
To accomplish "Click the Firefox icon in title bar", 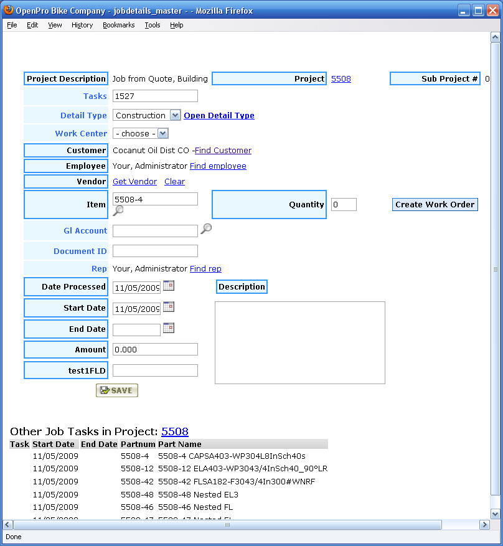I will (9, 11).
